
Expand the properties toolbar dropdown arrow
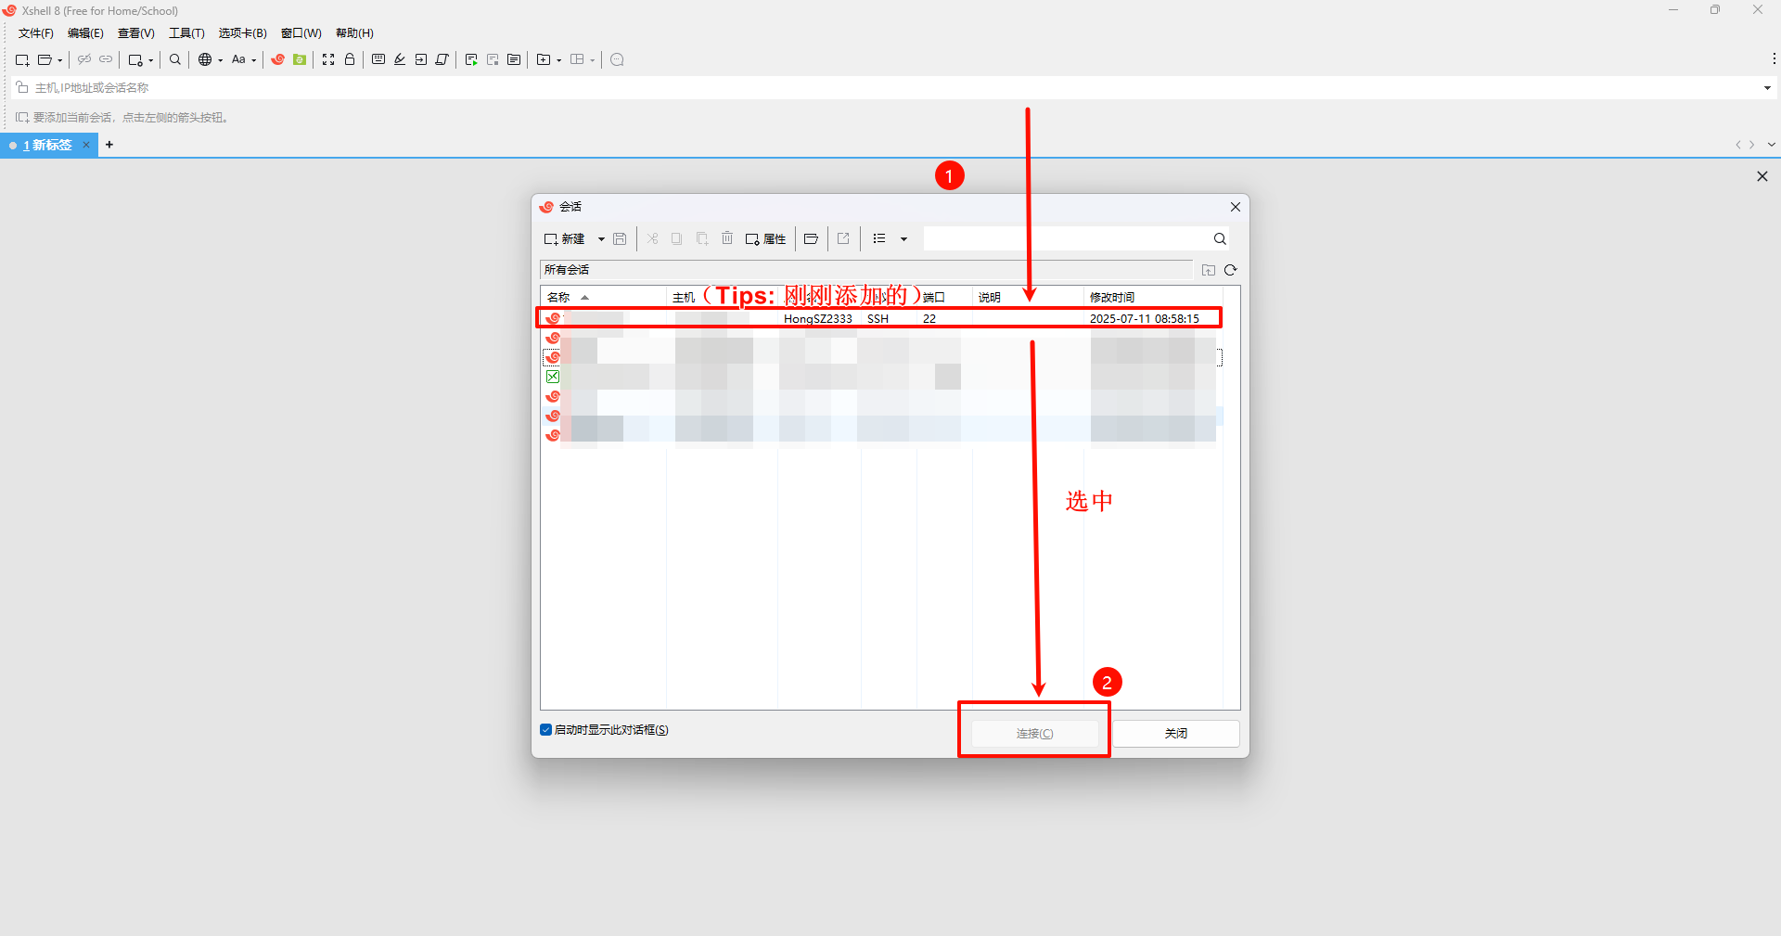(x=150, y=60)
